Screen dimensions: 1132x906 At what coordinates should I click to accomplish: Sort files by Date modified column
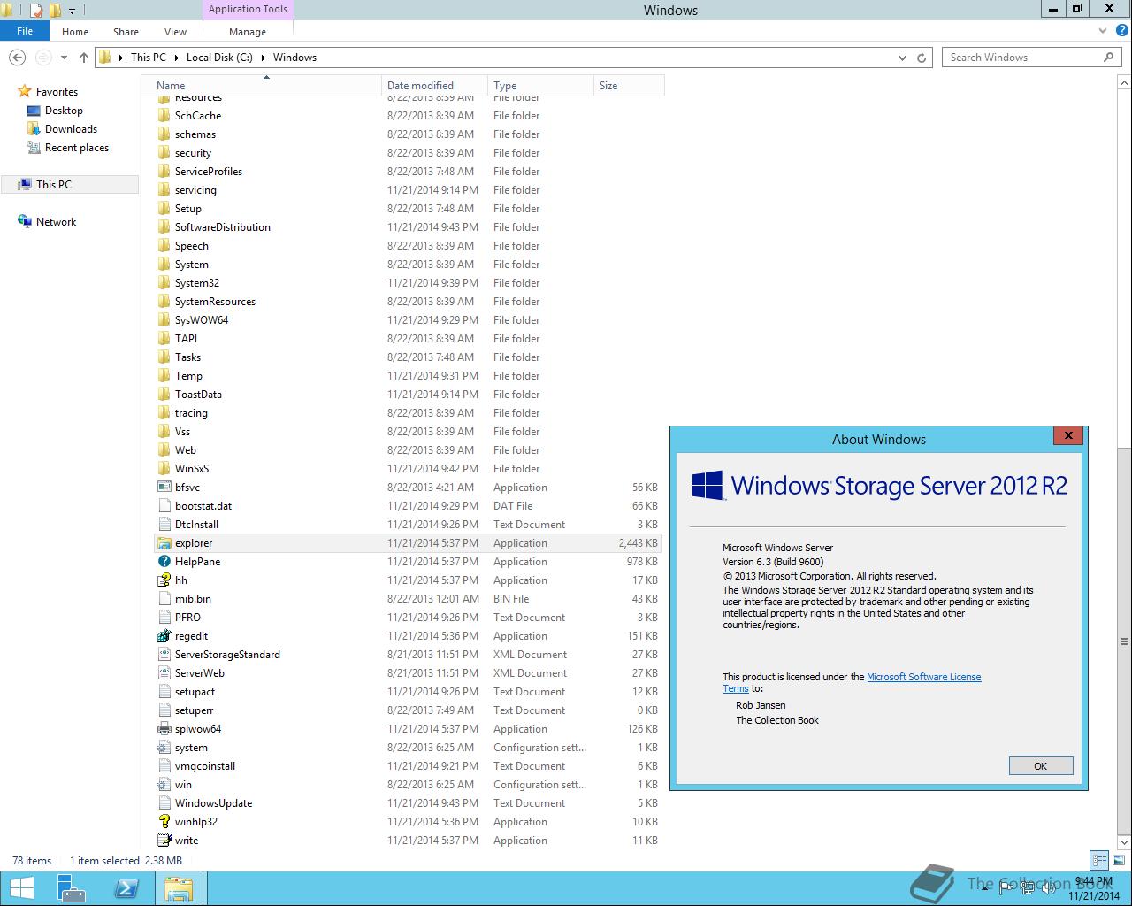(x=434, y=86)
